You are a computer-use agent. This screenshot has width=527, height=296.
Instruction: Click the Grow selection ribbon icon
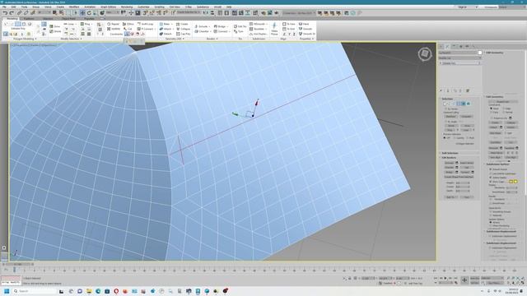(x=55, y=26)
